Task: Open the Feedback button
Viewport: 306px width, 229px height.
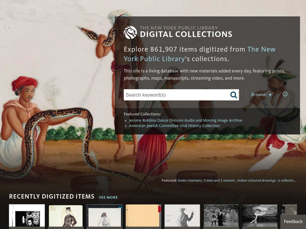Action: pyautogui.click(x=293, y=222)
